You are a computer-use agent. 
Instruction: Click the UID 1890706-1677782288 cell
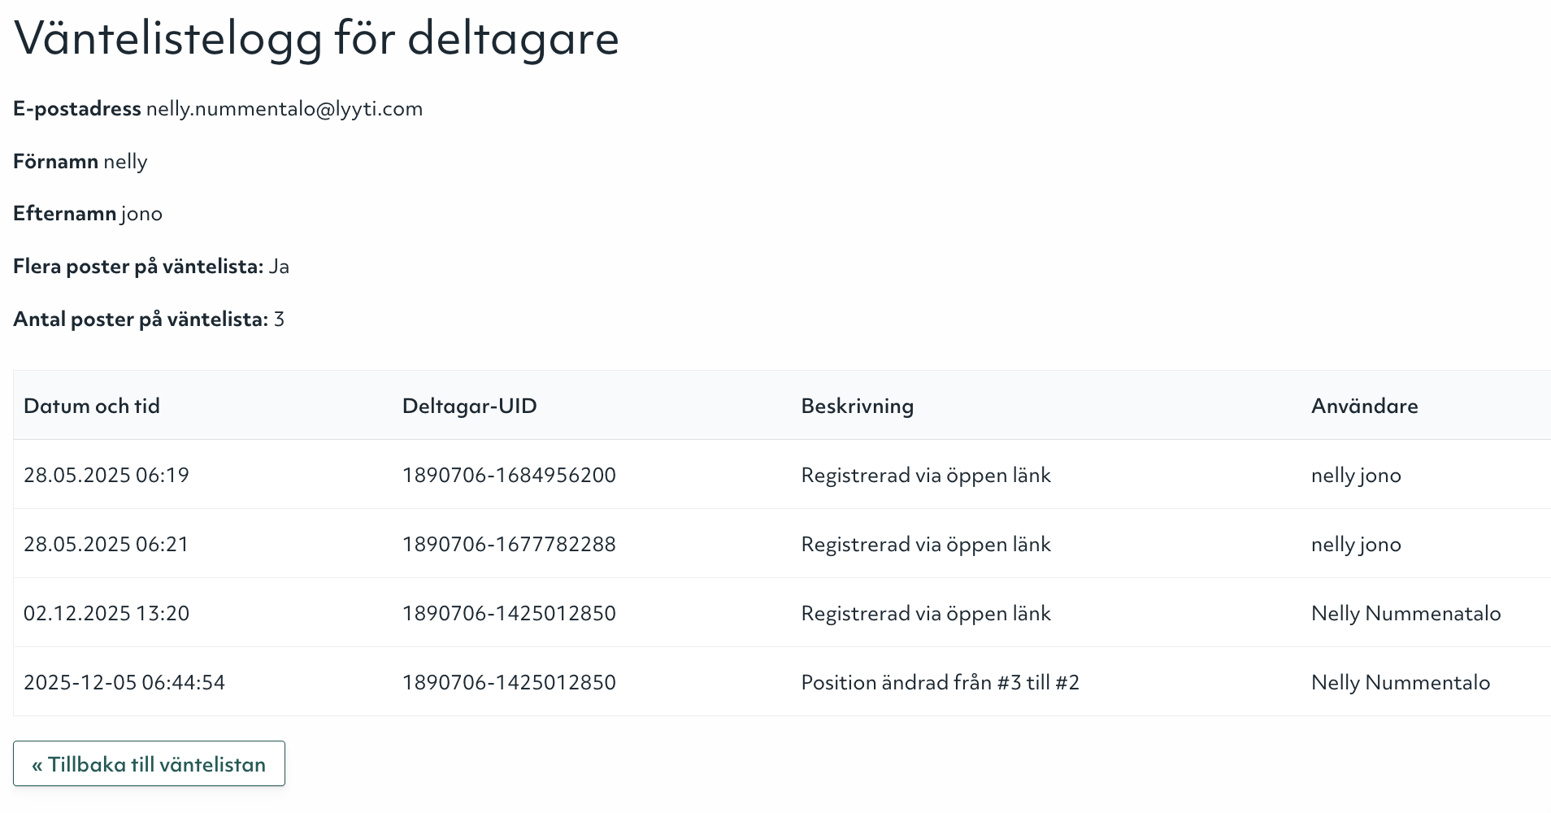click(x=509, y=544)
